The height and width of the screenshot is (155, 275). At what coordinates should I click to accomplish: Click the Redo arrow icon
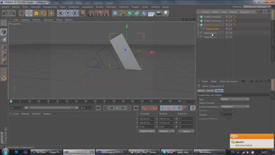(12, 13)
